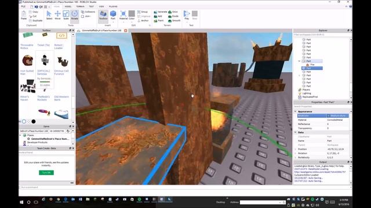Viewport: 371px width, 208px height.
Task: Select the Select arrow tool
Action: tap(49, 15)
